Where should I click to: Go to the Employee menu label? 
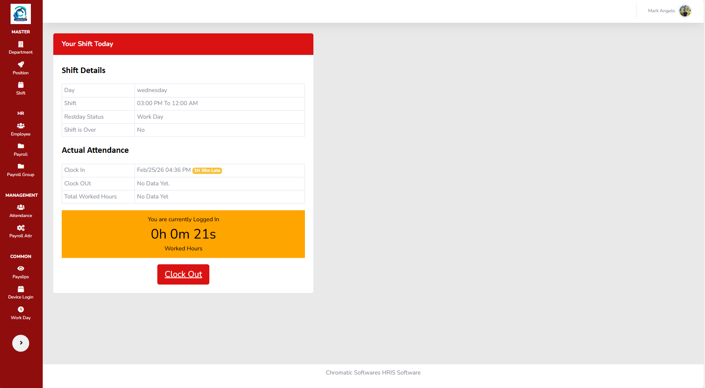click(x=21, y=134)
